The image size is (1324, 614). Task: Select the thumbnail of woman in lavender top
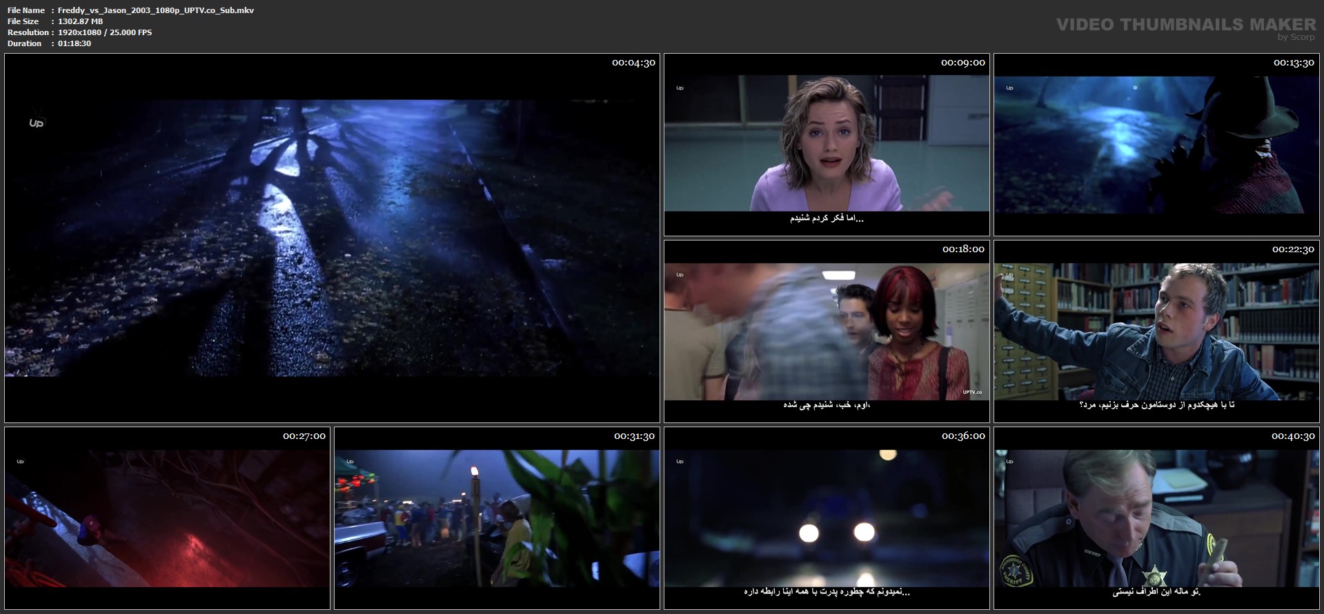pyautogui.click(x=827, y=145)
